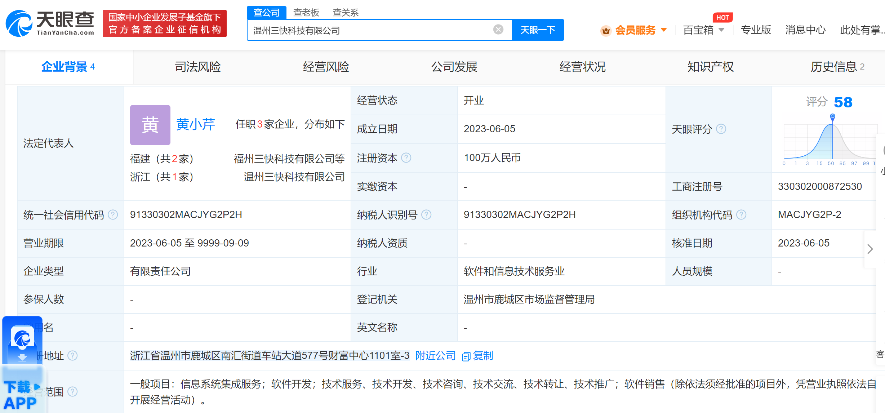The height and width of the screenshot is (413, 885).
Task: Click help icon next to 统一社会信用代码
Action: (x=113, y=215)
